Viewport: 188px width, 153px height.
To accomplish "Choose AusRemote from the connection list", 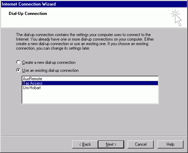I will (90, 79).
